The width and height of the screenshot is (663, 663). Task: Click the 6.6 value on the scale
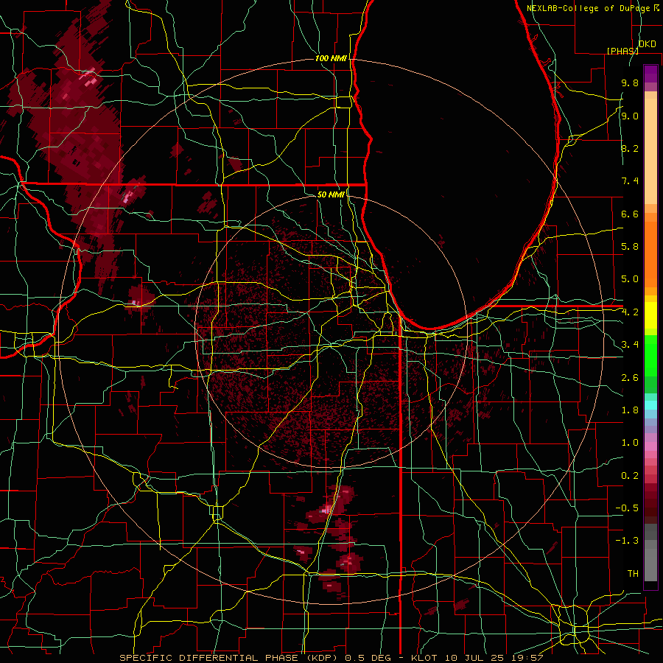[630, 214]
